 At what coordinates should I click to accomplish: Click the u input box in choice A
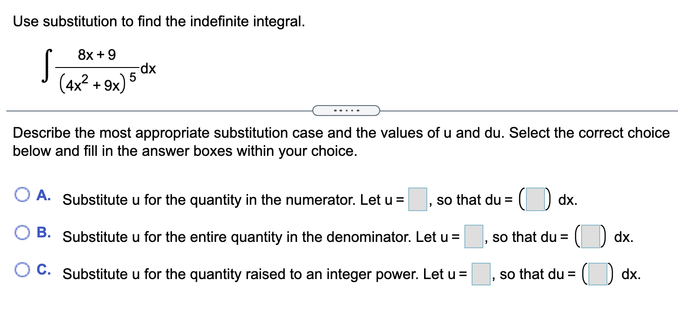click(417, 199)
